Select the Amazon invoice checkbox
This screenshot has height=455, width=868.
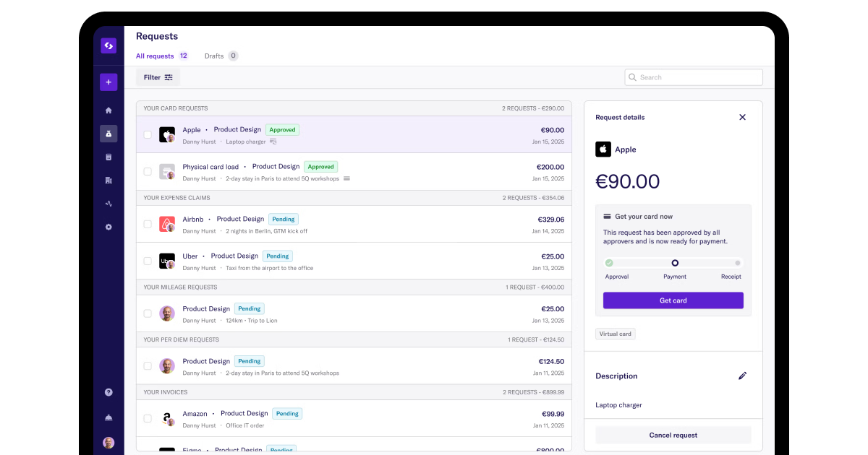(x=148, y=419)
